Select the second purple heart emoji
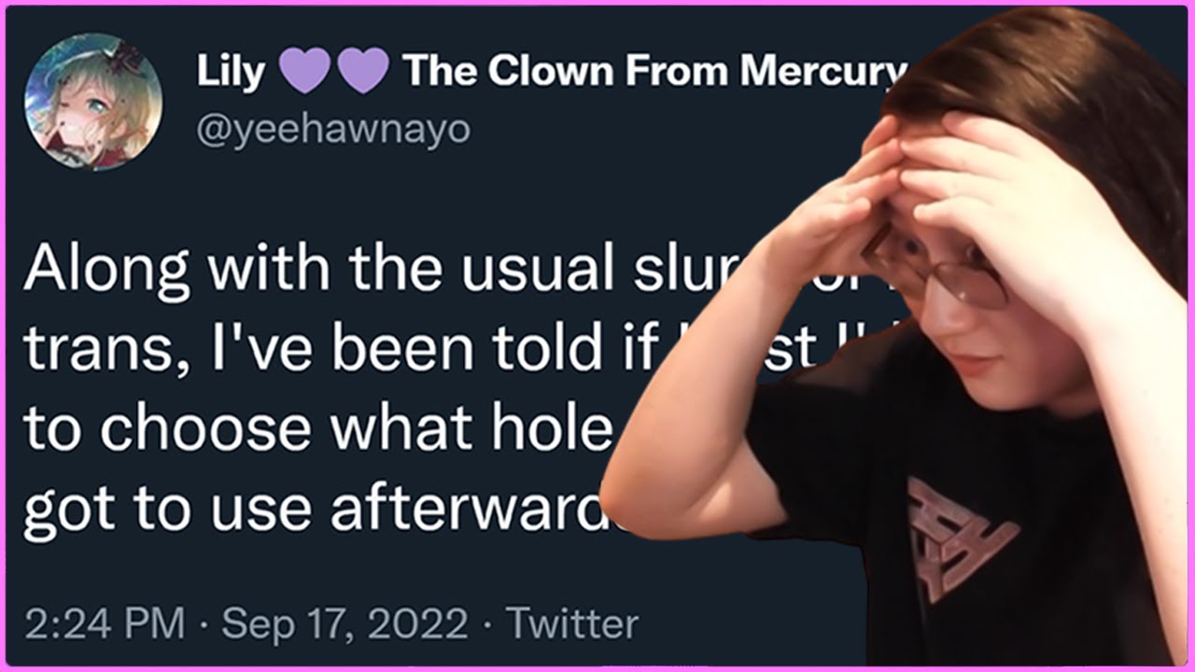 (x=362, y=74)
